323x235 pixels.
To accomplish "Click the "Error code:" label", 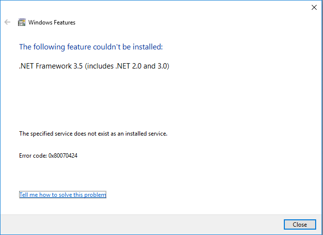I will coord(32,155).
